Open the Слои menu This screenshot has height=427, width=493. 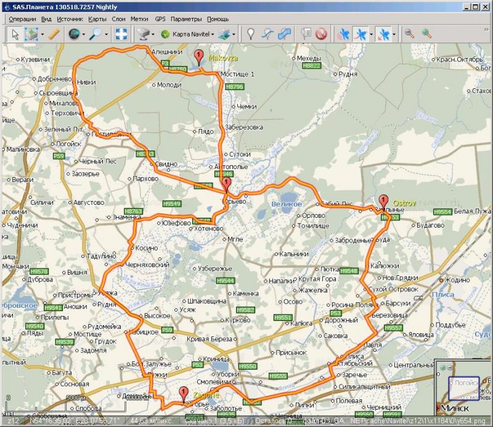pos(118,19)
